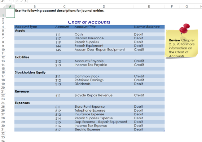Select the Insurance Expense cell

tap(104, 114)
